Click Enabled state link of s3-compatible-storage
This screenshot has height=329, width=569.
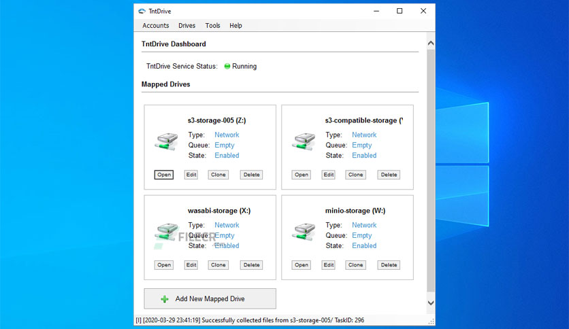coord(364,156)
